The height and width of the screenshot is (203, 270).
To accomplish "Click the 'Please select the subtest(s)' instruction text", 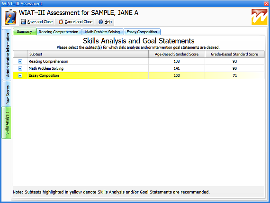I will click(x=138, y=47).
